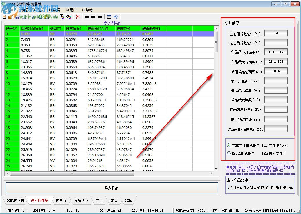The image size is (301, 214).
Task: Switch to the PONA校正表 tab
Action: point(15,200)
